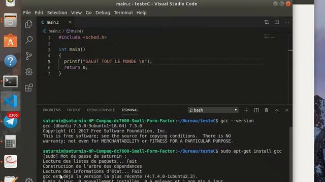Screen dimensions: 325x182
Task: Close the terminal panel
Action: 287,110
